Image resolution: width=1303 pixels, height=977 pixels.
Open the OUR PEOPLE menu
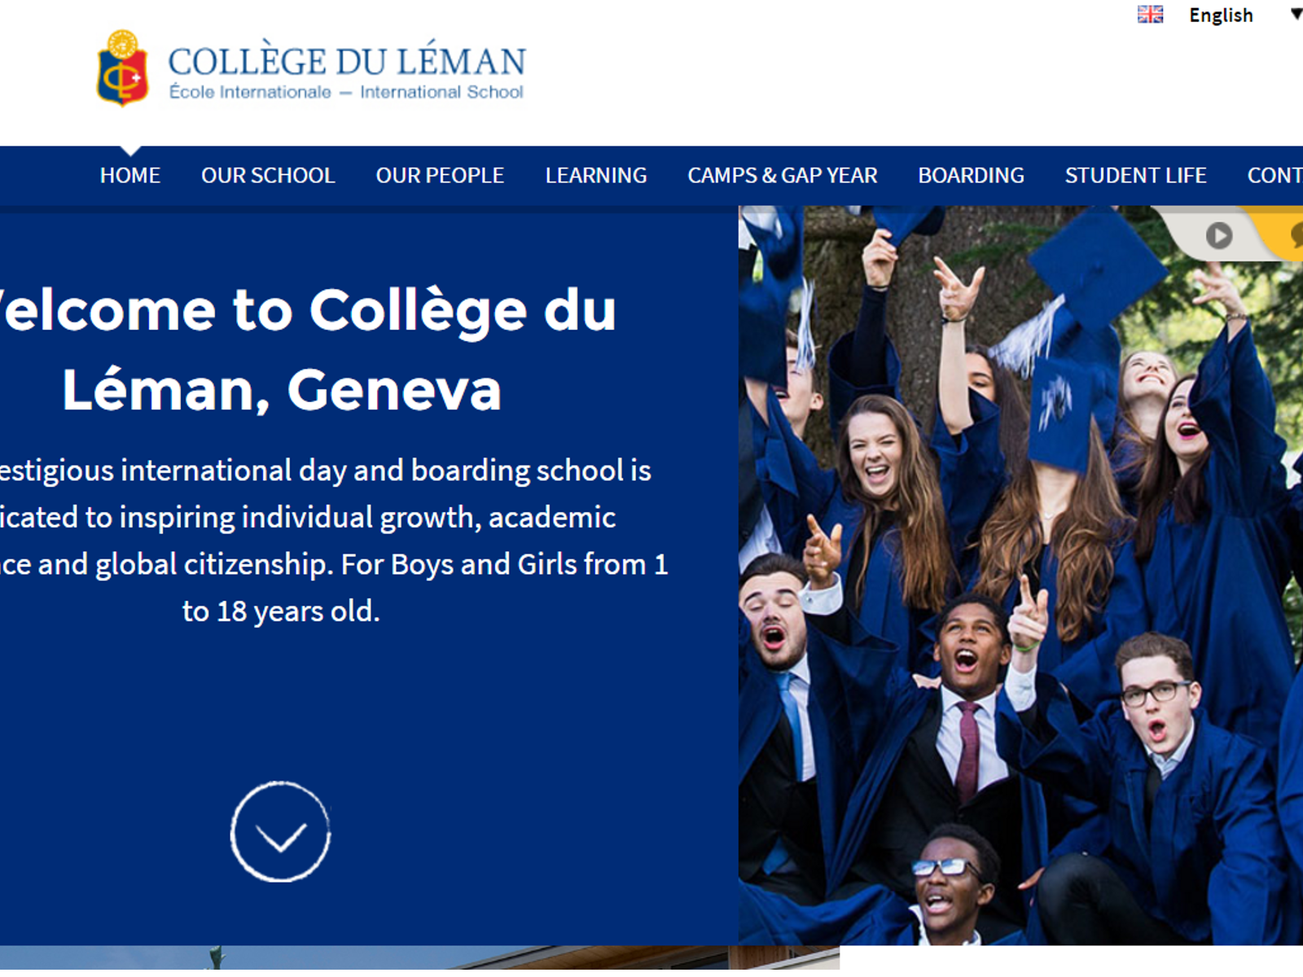click(x=440, y=175)
